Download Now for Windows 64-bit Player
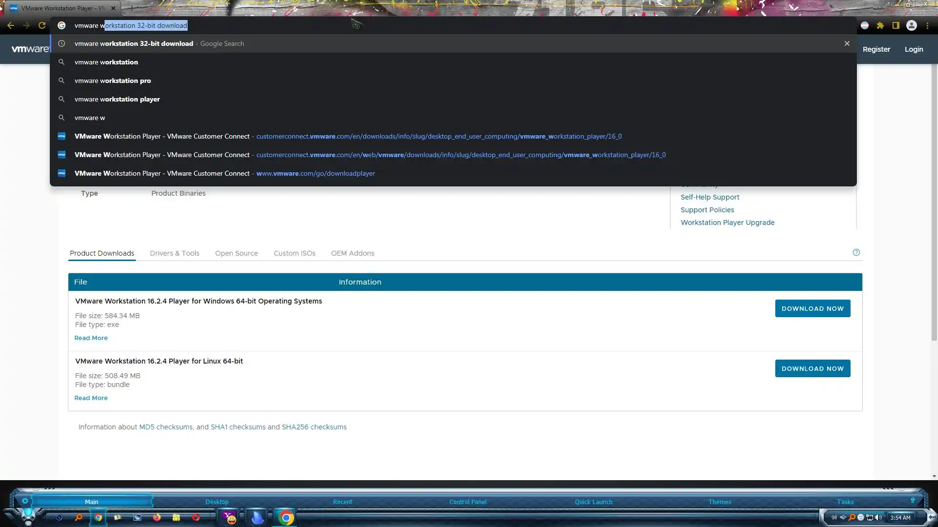Viewport: 938px width, 527px height. [812, 308]
